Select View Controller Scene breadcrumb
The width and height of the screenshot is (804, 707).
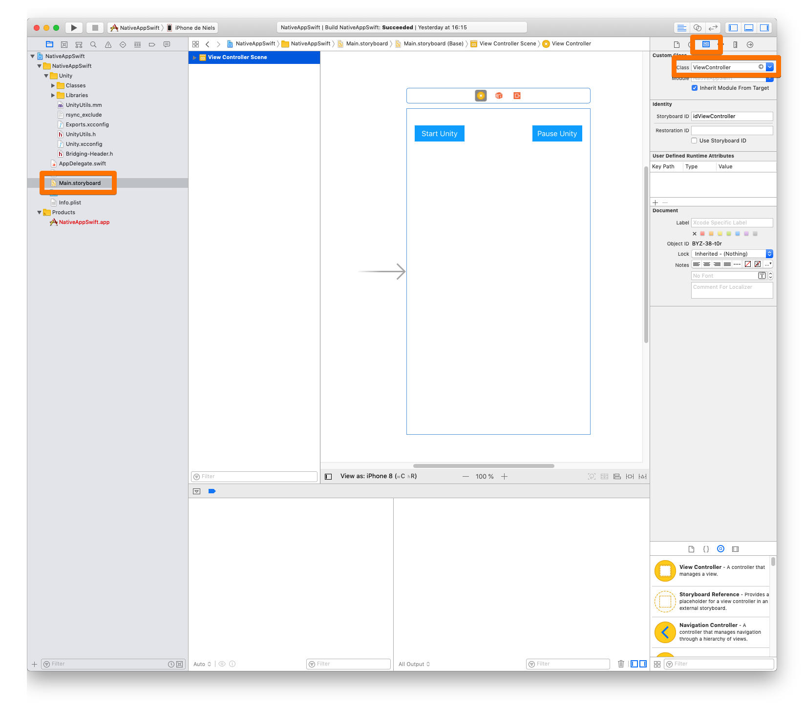click(x=503, y=44)
